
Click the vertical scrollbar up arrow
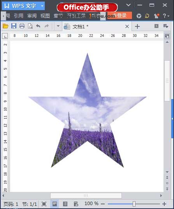point(167,42)
